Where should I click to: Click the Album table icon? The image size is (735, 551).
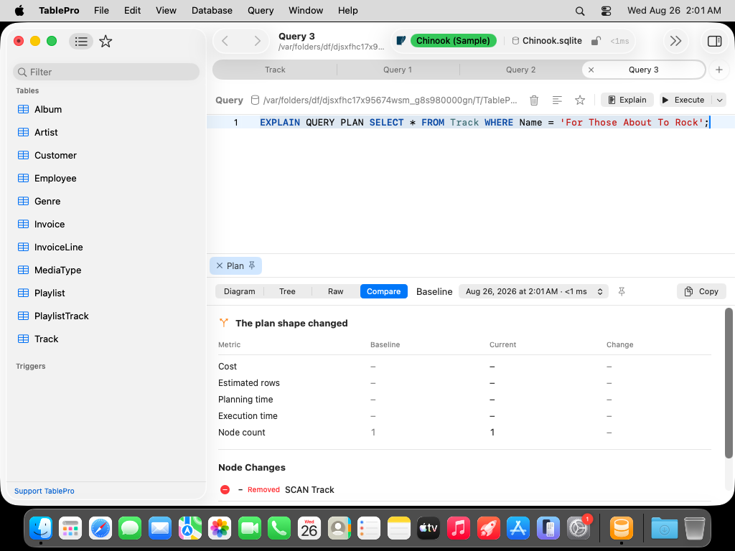[x=23, y=109]
